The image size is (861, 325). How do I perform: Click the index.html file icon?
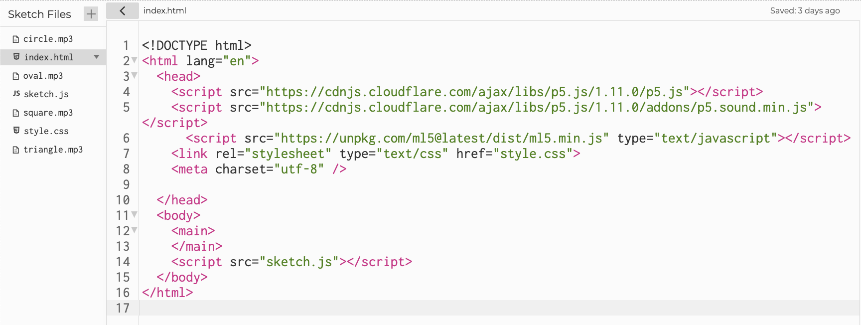[x=16, y=57]
